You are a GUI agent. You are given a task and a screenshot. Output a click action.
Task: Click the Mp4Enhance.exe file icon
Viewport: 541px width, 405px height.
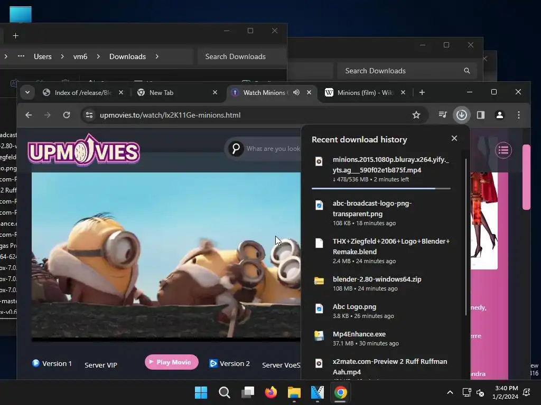click(x=319, y=335)
